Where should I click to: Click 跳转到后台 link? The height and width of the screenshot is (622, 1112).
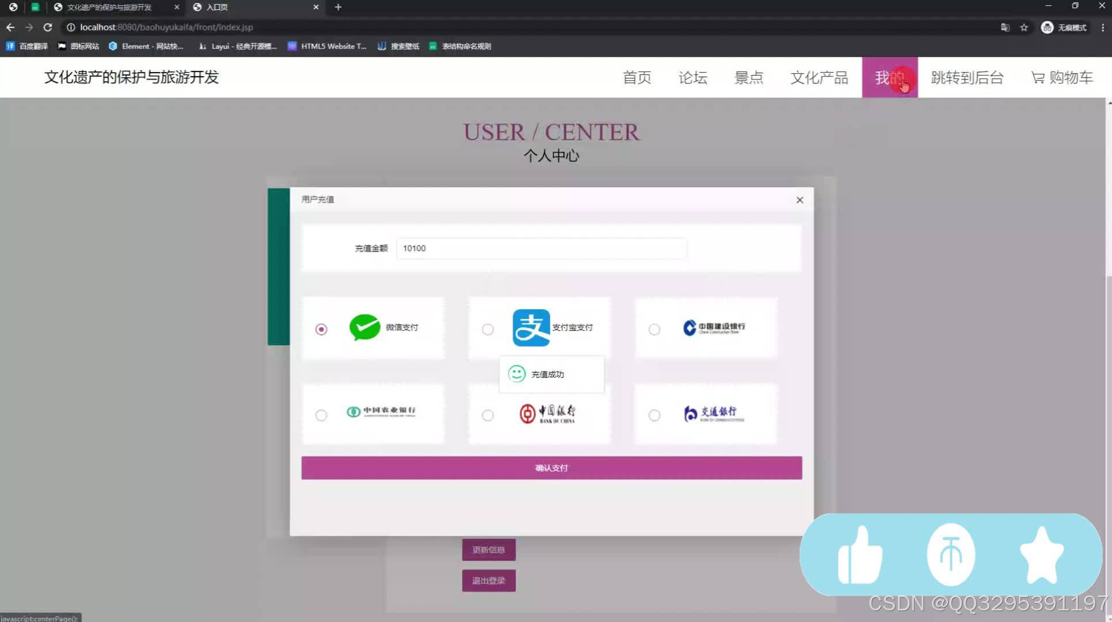click(x=967, y=77)
